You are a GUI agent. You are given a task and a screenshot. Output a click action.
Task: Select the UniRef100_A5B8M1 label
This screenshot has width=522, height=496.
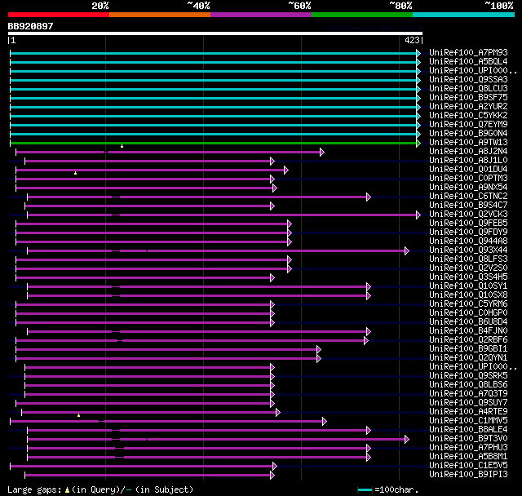coord(468,457)
